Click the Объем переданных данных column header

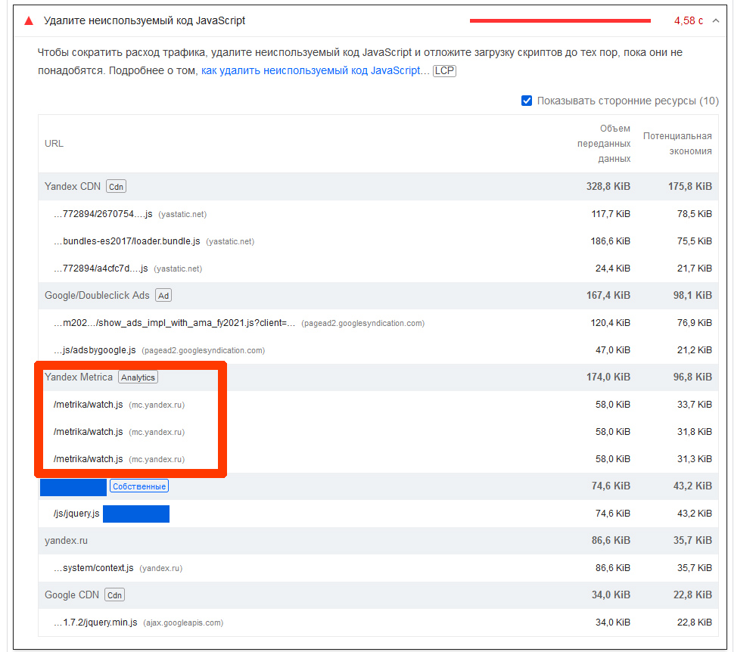pyautogui.click(x=604, y=144)
